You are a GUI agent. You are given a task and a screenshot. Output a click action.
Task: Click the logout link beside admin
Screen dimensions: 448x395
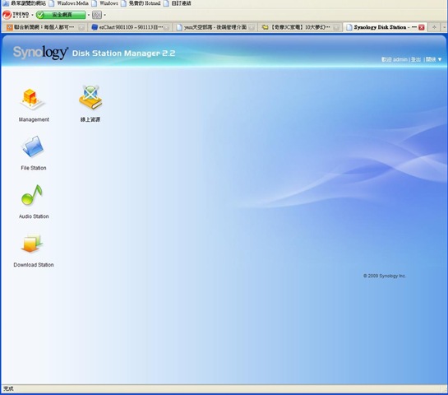pos(416,59)
